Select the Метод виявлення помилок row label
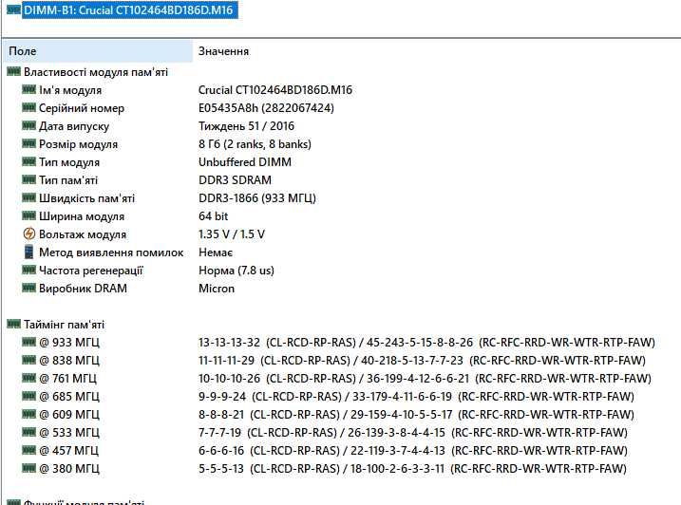This screenshot has height=505, width=681. (111, 252)
